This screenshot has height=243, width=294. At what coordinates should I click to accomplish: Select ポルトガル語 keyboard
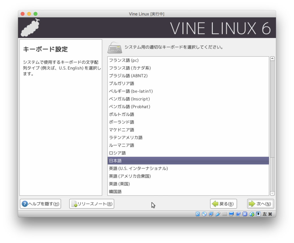(188, 114)
